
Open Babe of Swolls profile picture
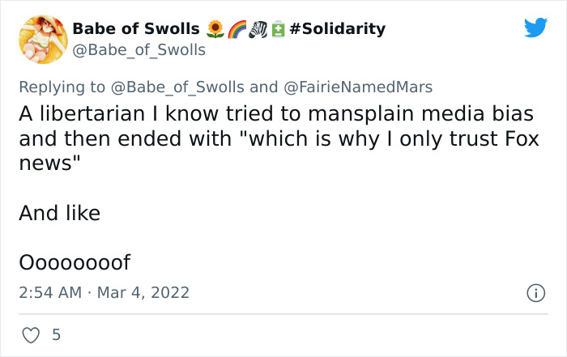pos(43,40)
